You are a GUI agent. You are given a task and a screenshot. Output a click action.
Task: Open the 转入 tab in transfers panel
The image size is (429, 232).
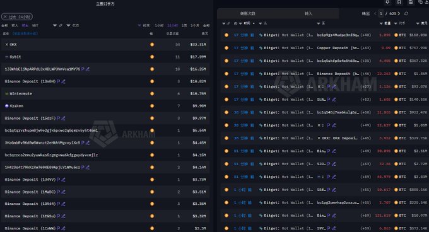(x=309, y=13)
